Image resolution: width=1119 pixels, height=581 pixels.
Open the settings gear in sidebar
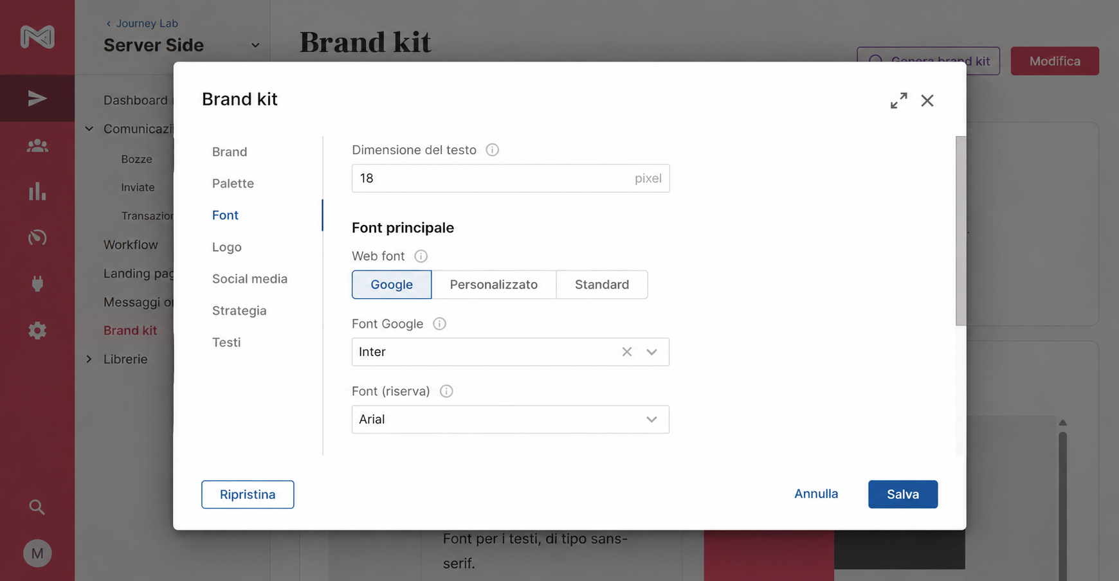(37, 330)
